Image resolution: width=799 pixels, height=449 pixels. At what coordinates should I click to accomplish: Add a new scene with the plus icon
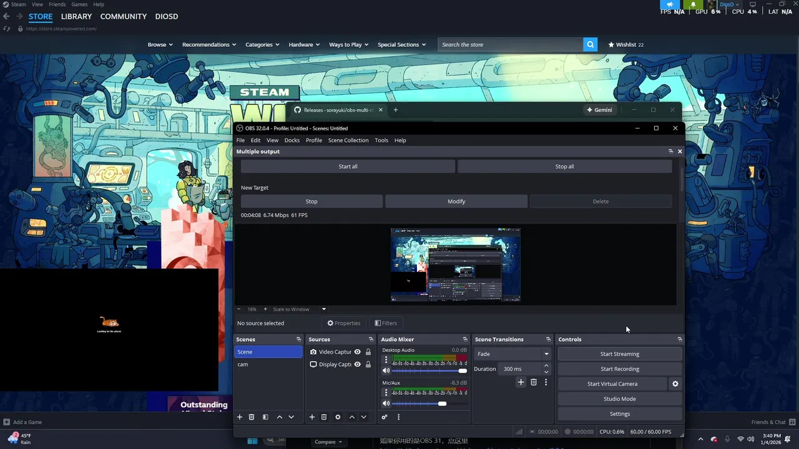click(239, 417)
